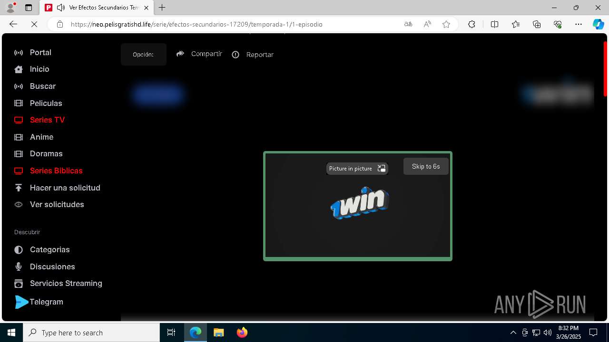The height and width of the screenshot is (342, 609).
Task: Click the Opción button
Action: (143, 54)
